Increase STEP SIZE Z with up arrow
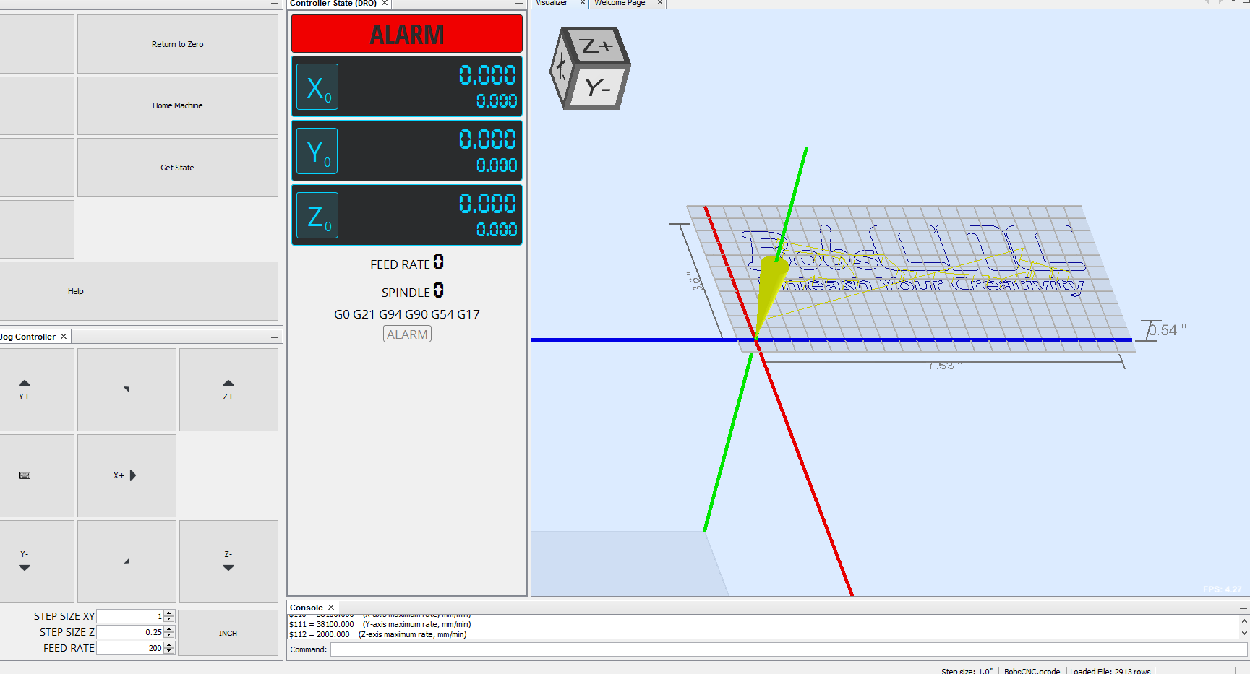Screen dimensions: 1250x674 coord(169,629)
